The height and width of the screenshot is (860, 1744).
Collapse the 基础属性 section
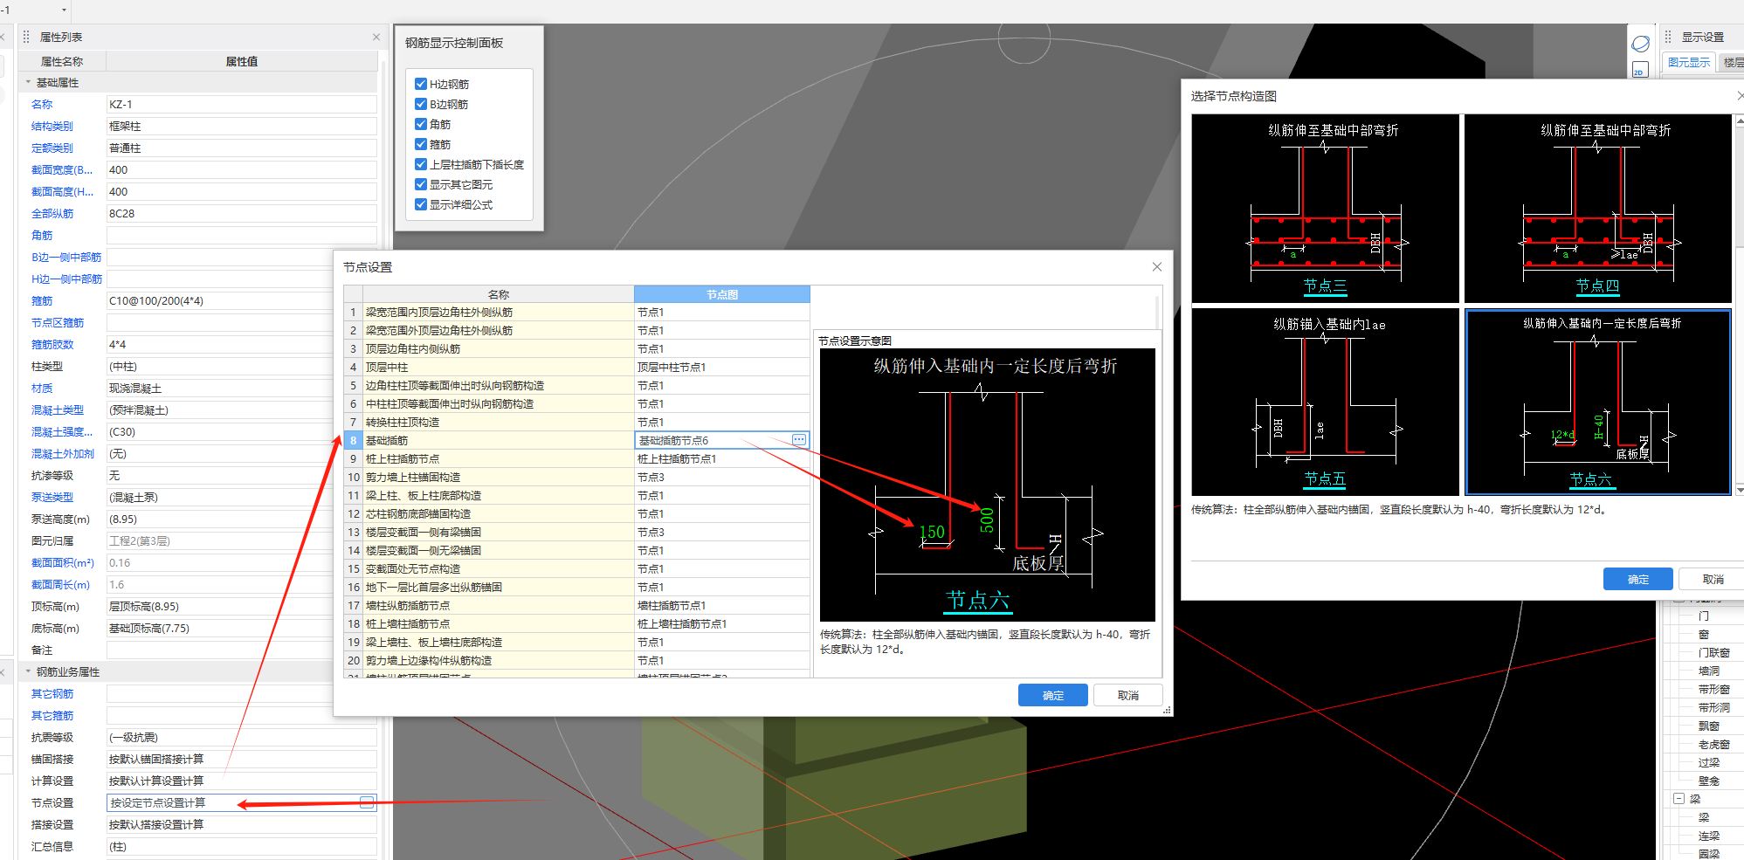[28, 82]
